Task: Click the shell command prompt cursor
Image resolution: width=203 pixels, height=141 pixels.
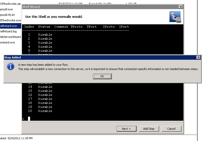Action: 29,119
